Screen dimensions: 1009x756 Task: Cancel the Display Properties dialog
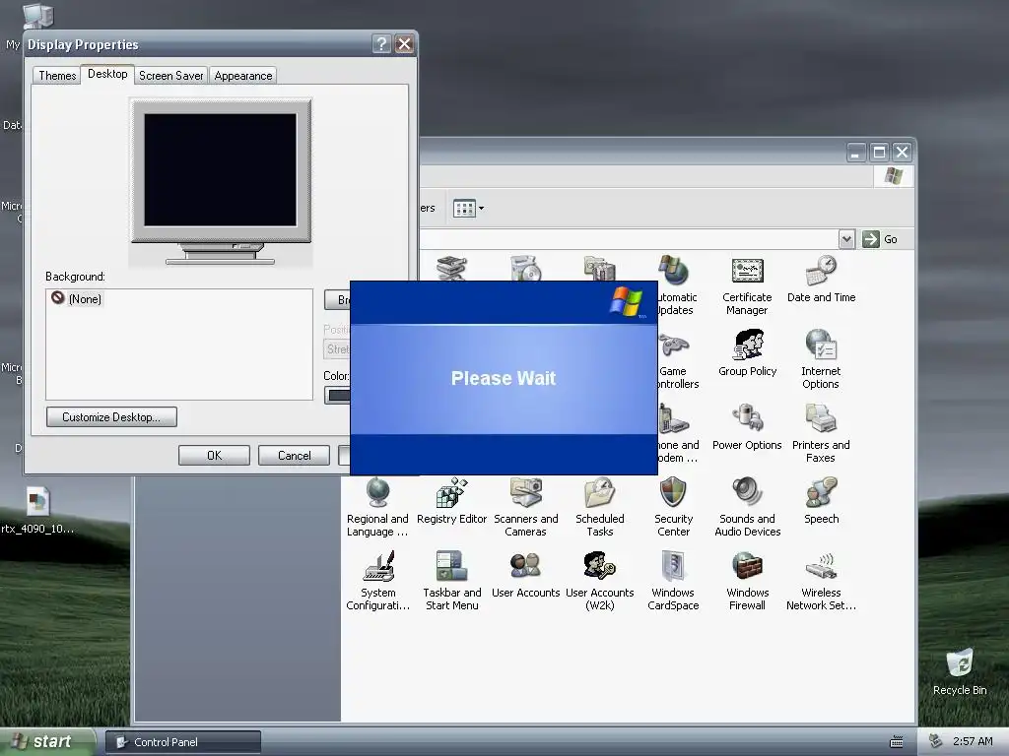(294, 455)
